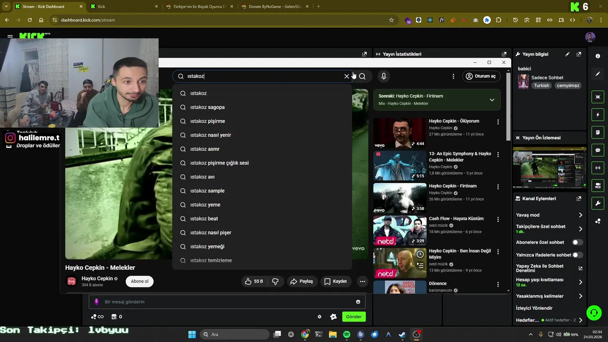Click the Paylaş share button

[302, 281]
